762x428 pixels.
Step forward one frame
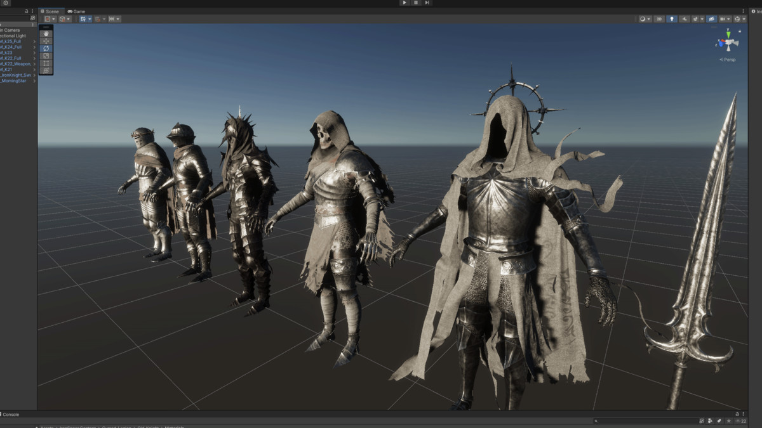click(x=427, y=3)
